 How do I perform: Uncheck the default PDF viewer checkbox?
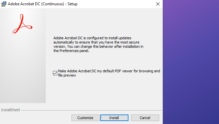[55, 73]
